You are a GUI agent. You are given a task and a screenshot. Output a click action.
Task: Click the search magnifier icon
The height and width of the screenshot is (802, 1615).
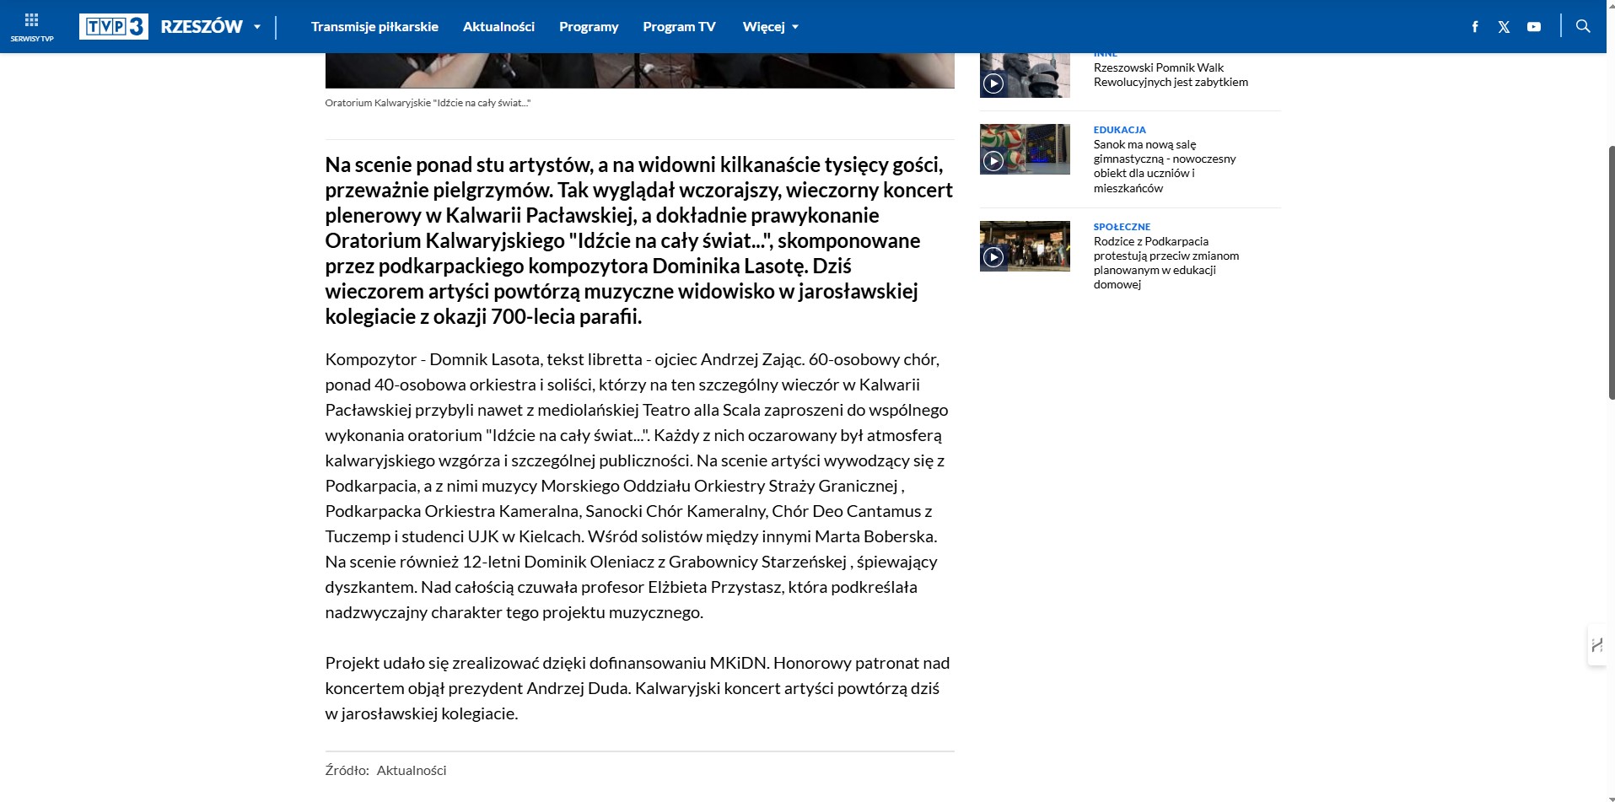[1583, 26]
